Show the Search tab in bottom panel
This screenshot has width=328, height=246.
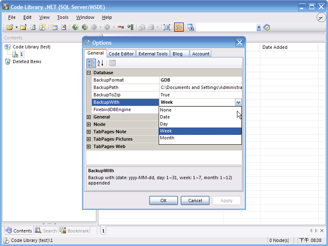click(x=46, y=231)
